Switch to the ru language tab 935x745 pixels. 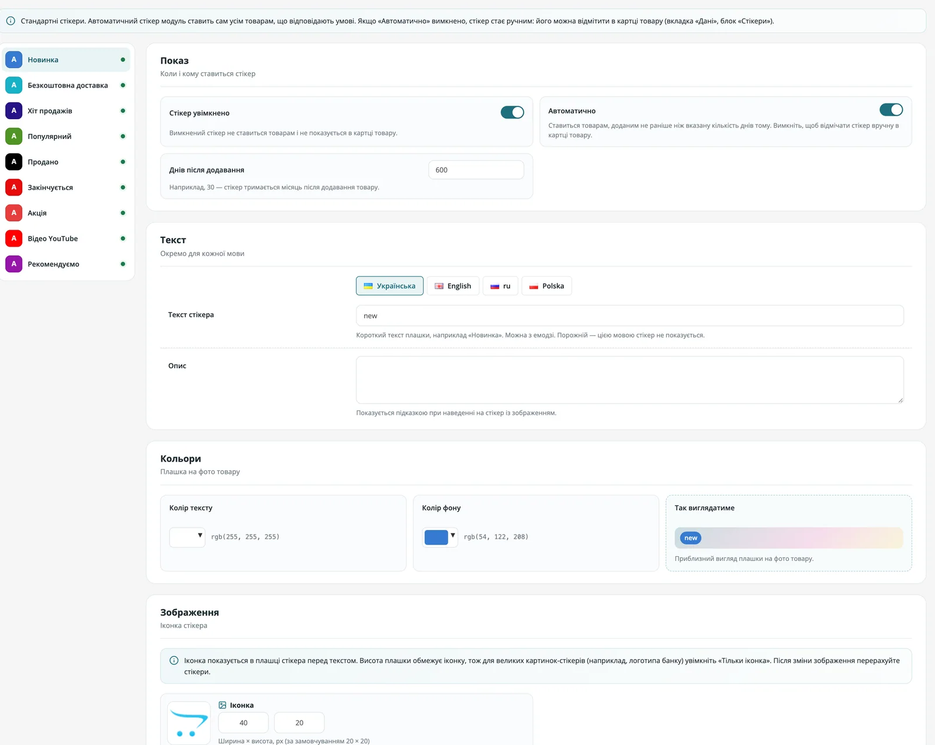click(500, 286)
